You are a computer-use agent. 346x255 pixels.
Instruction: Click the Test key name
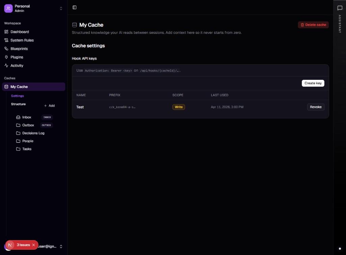pyautogui.click(x=80, y=107)
